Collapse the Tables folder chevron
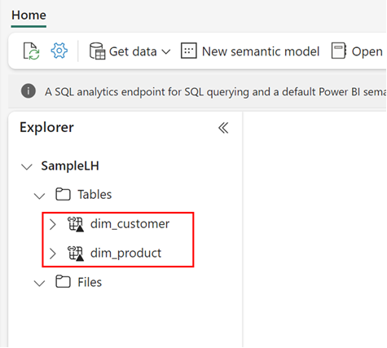387x348 pixels. [39, 196]
